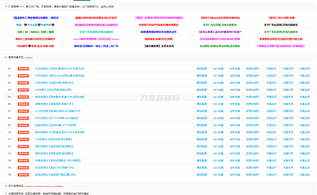Click 定时采集 in row 04
The height and width of the screenshot is (195, 317).
point(235,90)
